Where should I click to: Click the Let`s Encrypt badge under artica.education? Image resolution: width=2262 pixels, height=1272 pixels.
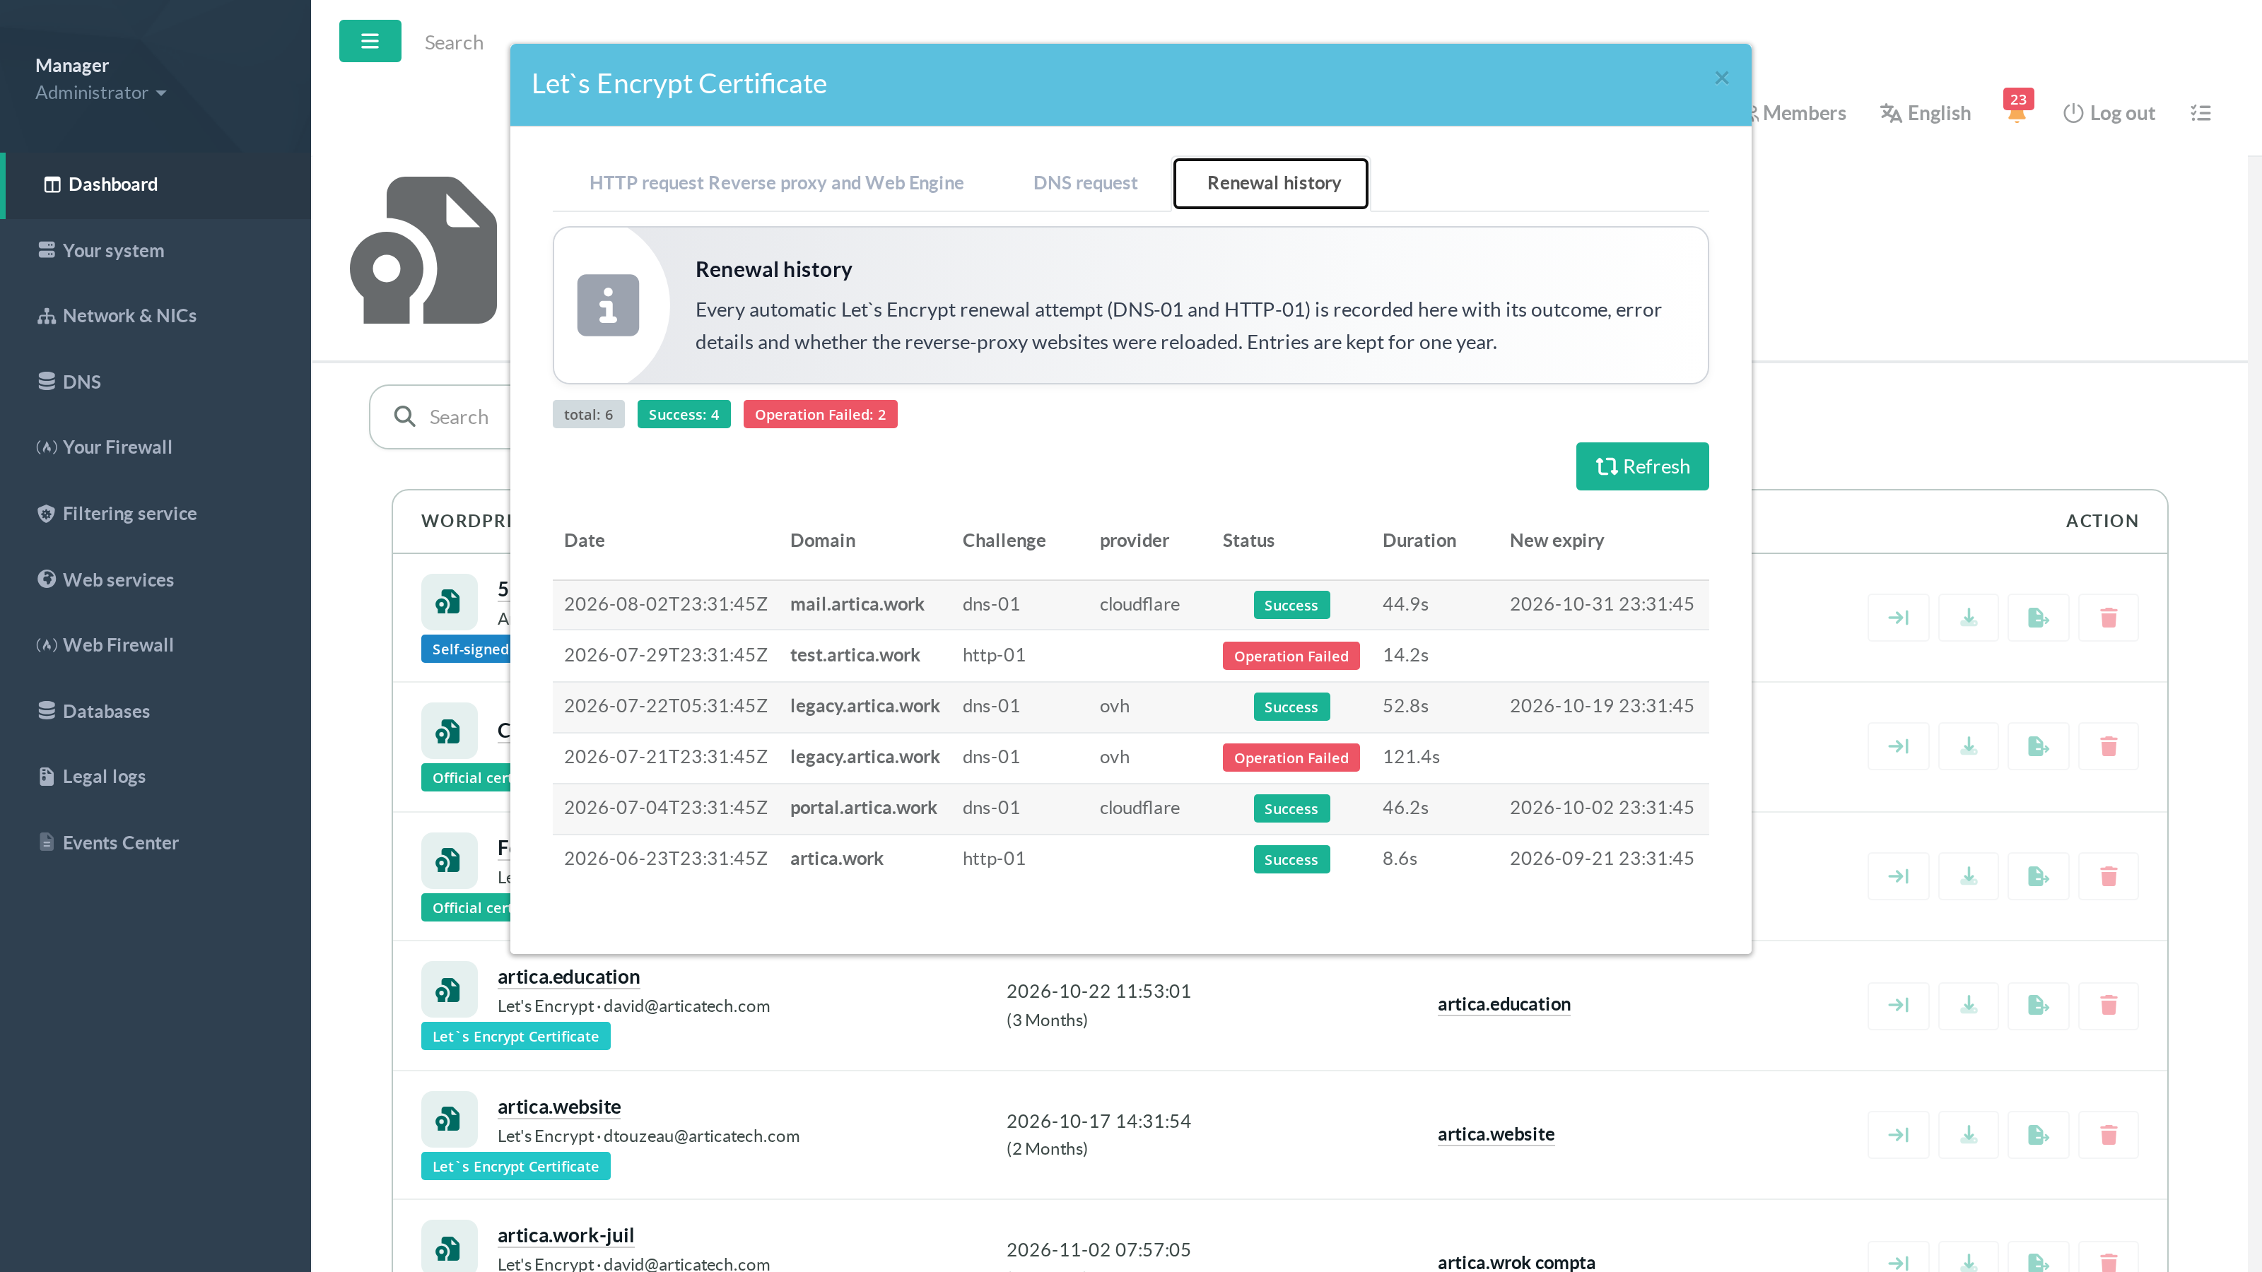[515, 1037]
